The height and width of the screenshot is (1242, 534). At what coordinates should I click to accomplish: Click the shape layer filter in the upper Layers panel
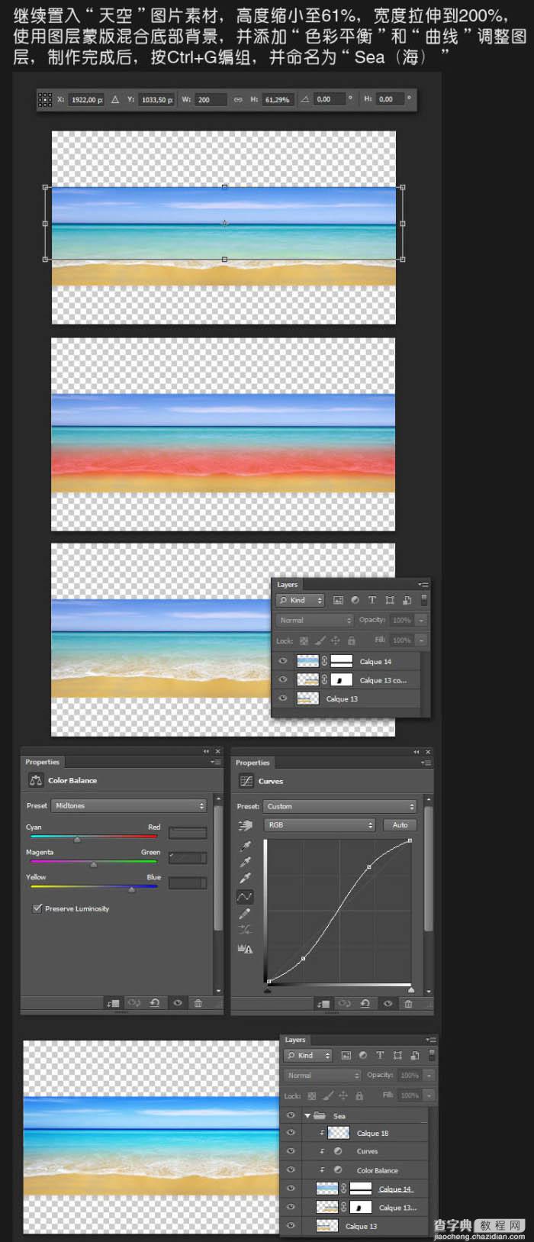[x=390, y=600]
